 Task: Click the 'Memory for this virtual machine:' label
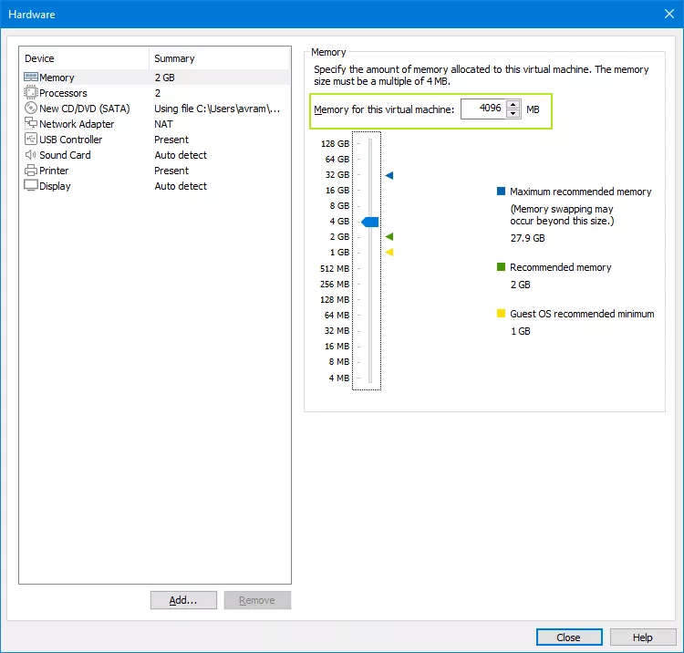pyautogui.click(x=384, y=109)
